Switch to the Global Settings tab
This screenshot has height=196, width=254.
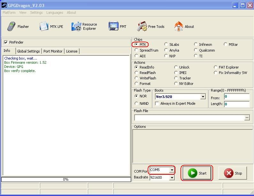[x=28, y=51]
